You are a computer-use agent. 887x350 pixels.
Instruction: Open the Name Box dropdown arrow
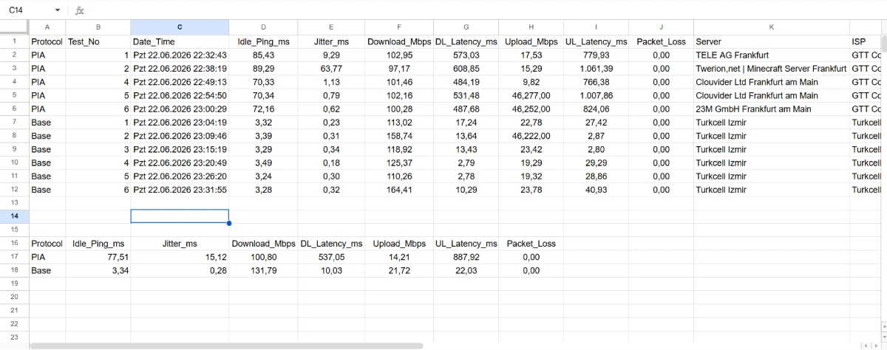pyautogui.click(x=58, y=11)
